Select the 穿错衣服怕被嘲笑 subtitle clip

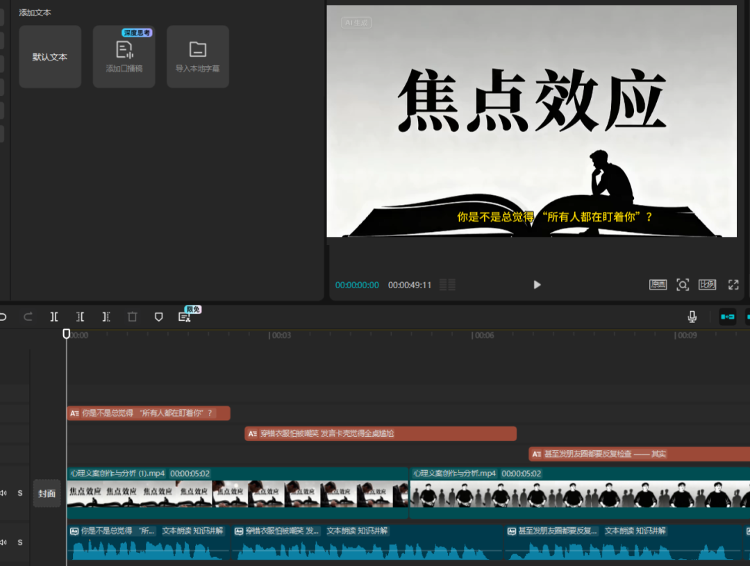pyautogui.click(x=381, y=433)
